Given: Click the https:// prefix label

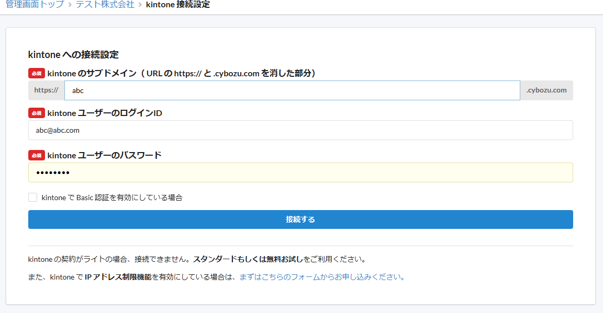Looking at the screenshot, I should tap(46, 90).
